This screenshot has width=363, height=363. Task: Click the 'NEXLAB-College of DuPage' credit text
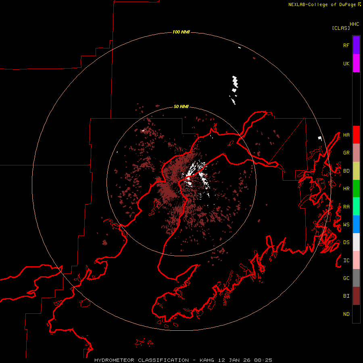[x=322, y=4]
